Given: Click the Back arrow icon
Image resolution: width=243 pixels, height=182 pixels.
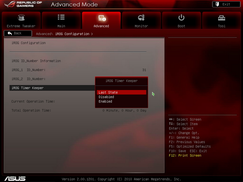Looking at the screenshot, I should 10,33.
